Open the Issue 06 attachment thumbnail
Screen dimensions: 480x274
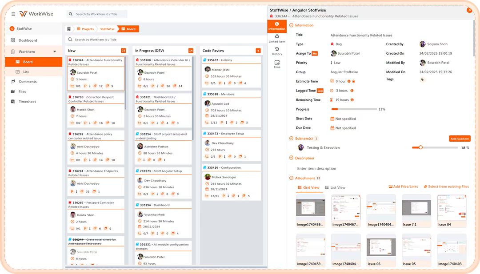tap(381, 250)
